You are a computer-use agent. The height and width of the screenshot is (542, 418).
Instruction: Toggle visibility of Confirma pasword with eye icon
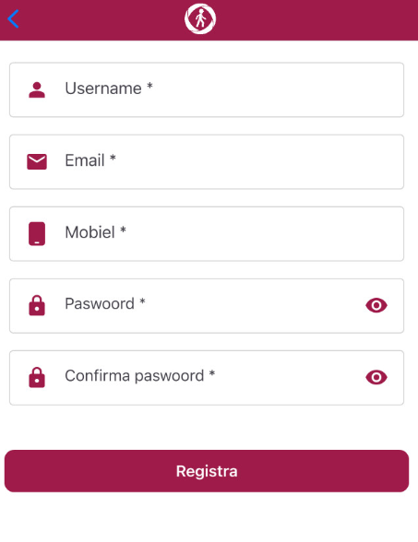pos(376,378)
